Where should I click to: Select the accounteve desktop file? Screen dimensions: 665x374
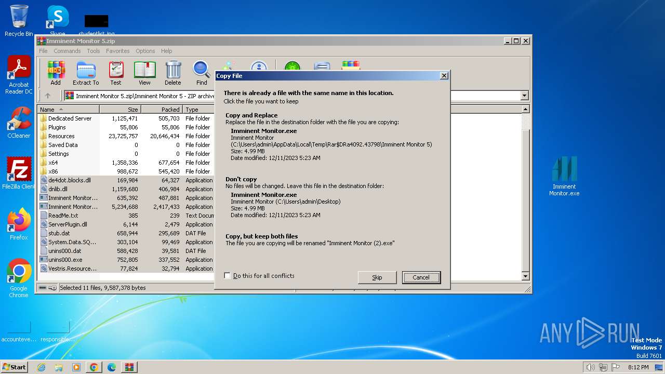tap(19, 331)
